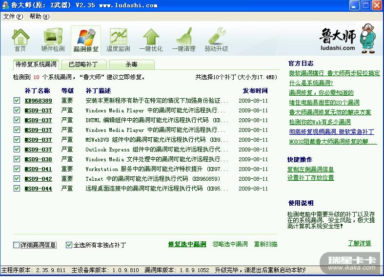Screen dimensions: 384x277
Task: Sort by 等级 column header
Action: (x=67, y=91)
